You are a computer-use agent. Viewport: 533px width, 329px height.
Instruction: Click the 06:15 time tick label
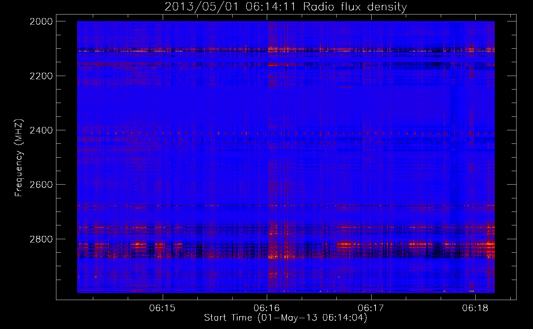[162, 308]
